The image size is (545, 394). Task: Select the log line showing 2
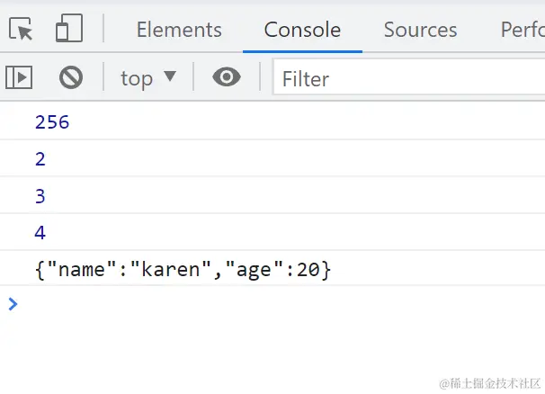tap(40, 159)
